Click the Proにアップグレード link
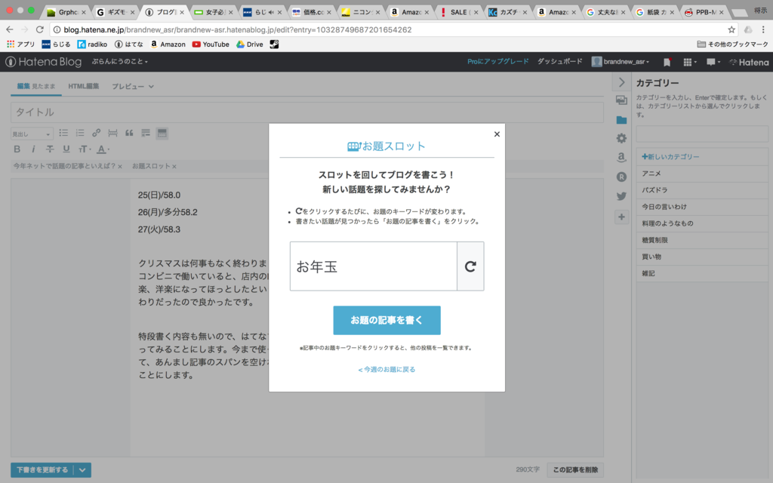This screenshot has height=483, width=773. (498, 62)
